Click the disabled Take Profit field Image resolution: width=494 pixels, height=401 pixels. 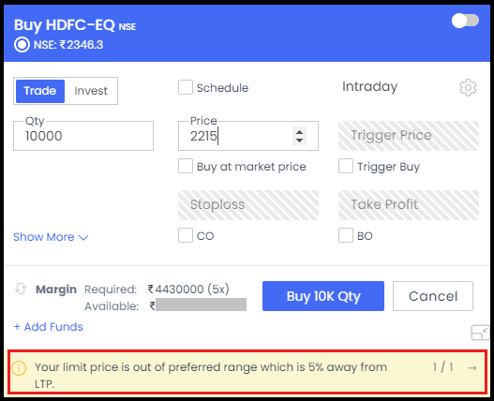pos(409,205)
